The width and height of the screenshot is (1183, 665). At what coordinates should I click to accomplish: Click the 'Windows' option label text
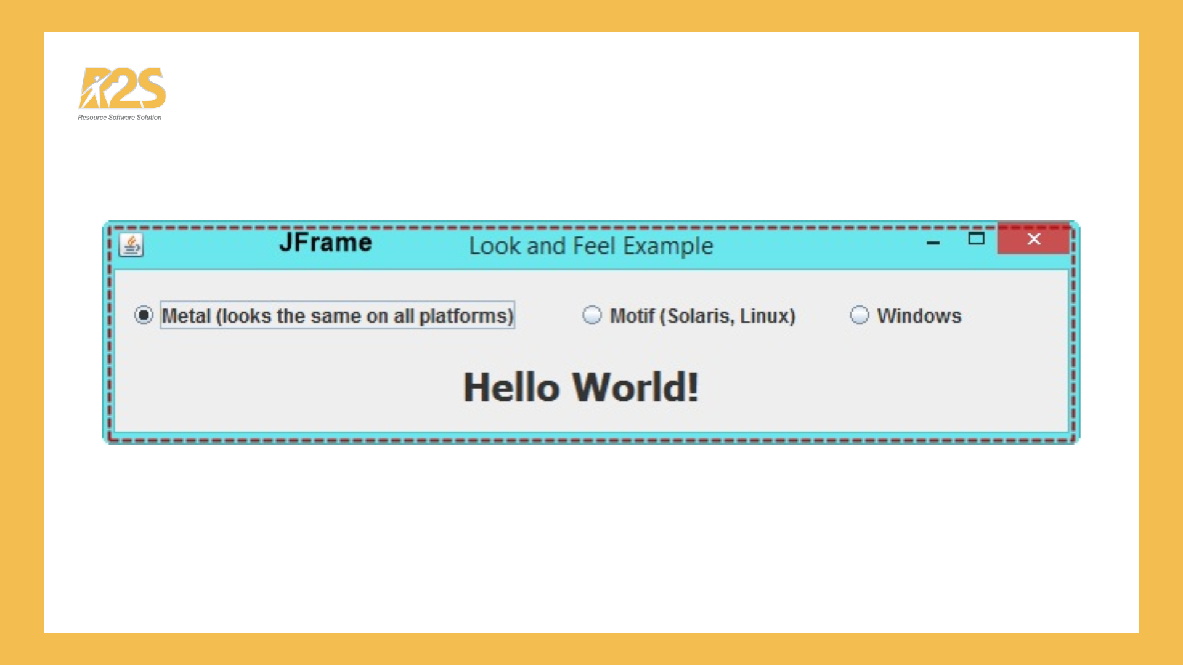(x=919, y=316)
